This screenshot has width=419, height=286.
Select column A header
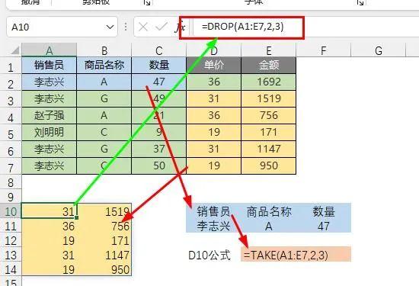coord(50,50)
